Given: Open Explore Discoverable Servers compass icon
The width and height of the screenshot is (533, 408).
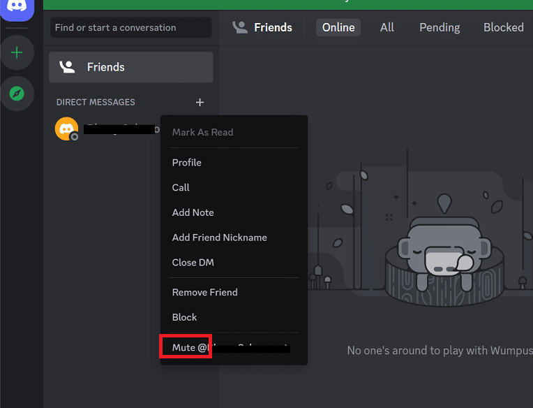Looking at the screenshot, I should pyautogui.click(x=17, y=93).
